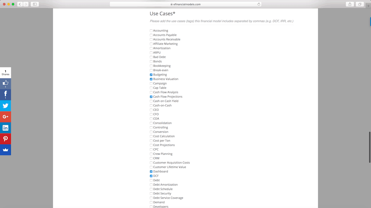The image size is (371, 208).
Task: Click the Use Cases heading text
Action: [x=163, y=14]
